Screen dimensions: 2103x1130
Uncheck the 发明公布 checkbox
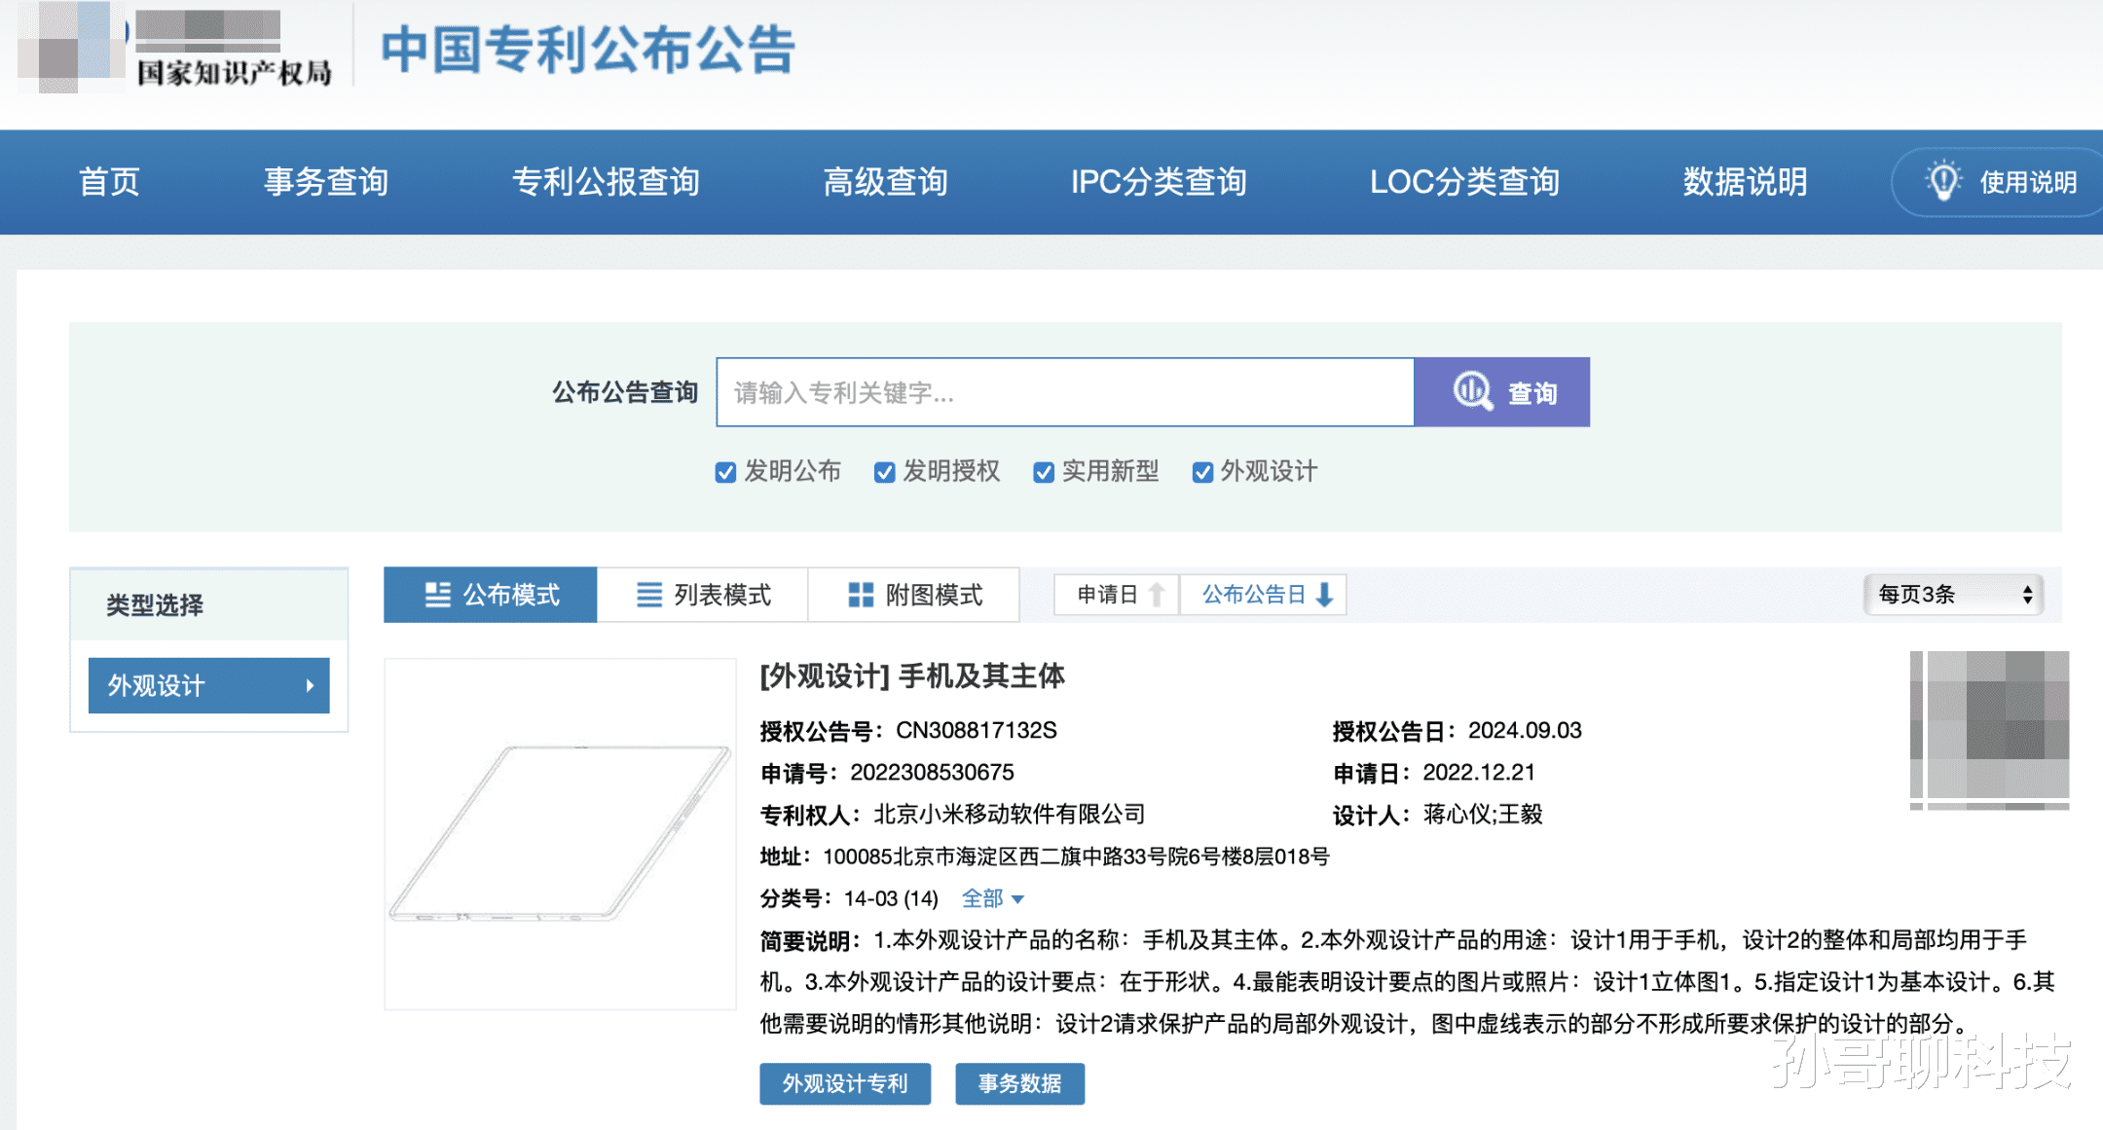725,472
